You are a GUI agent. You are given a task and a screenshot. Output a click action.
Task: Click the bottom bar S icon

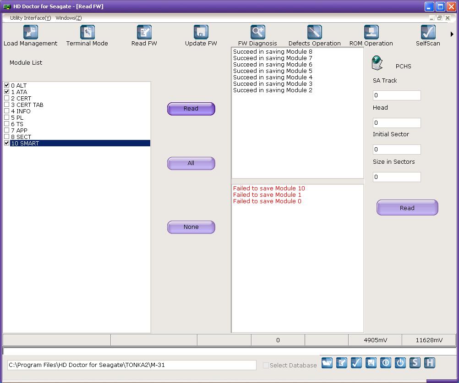pyautogui.click(x=415, y=363)
